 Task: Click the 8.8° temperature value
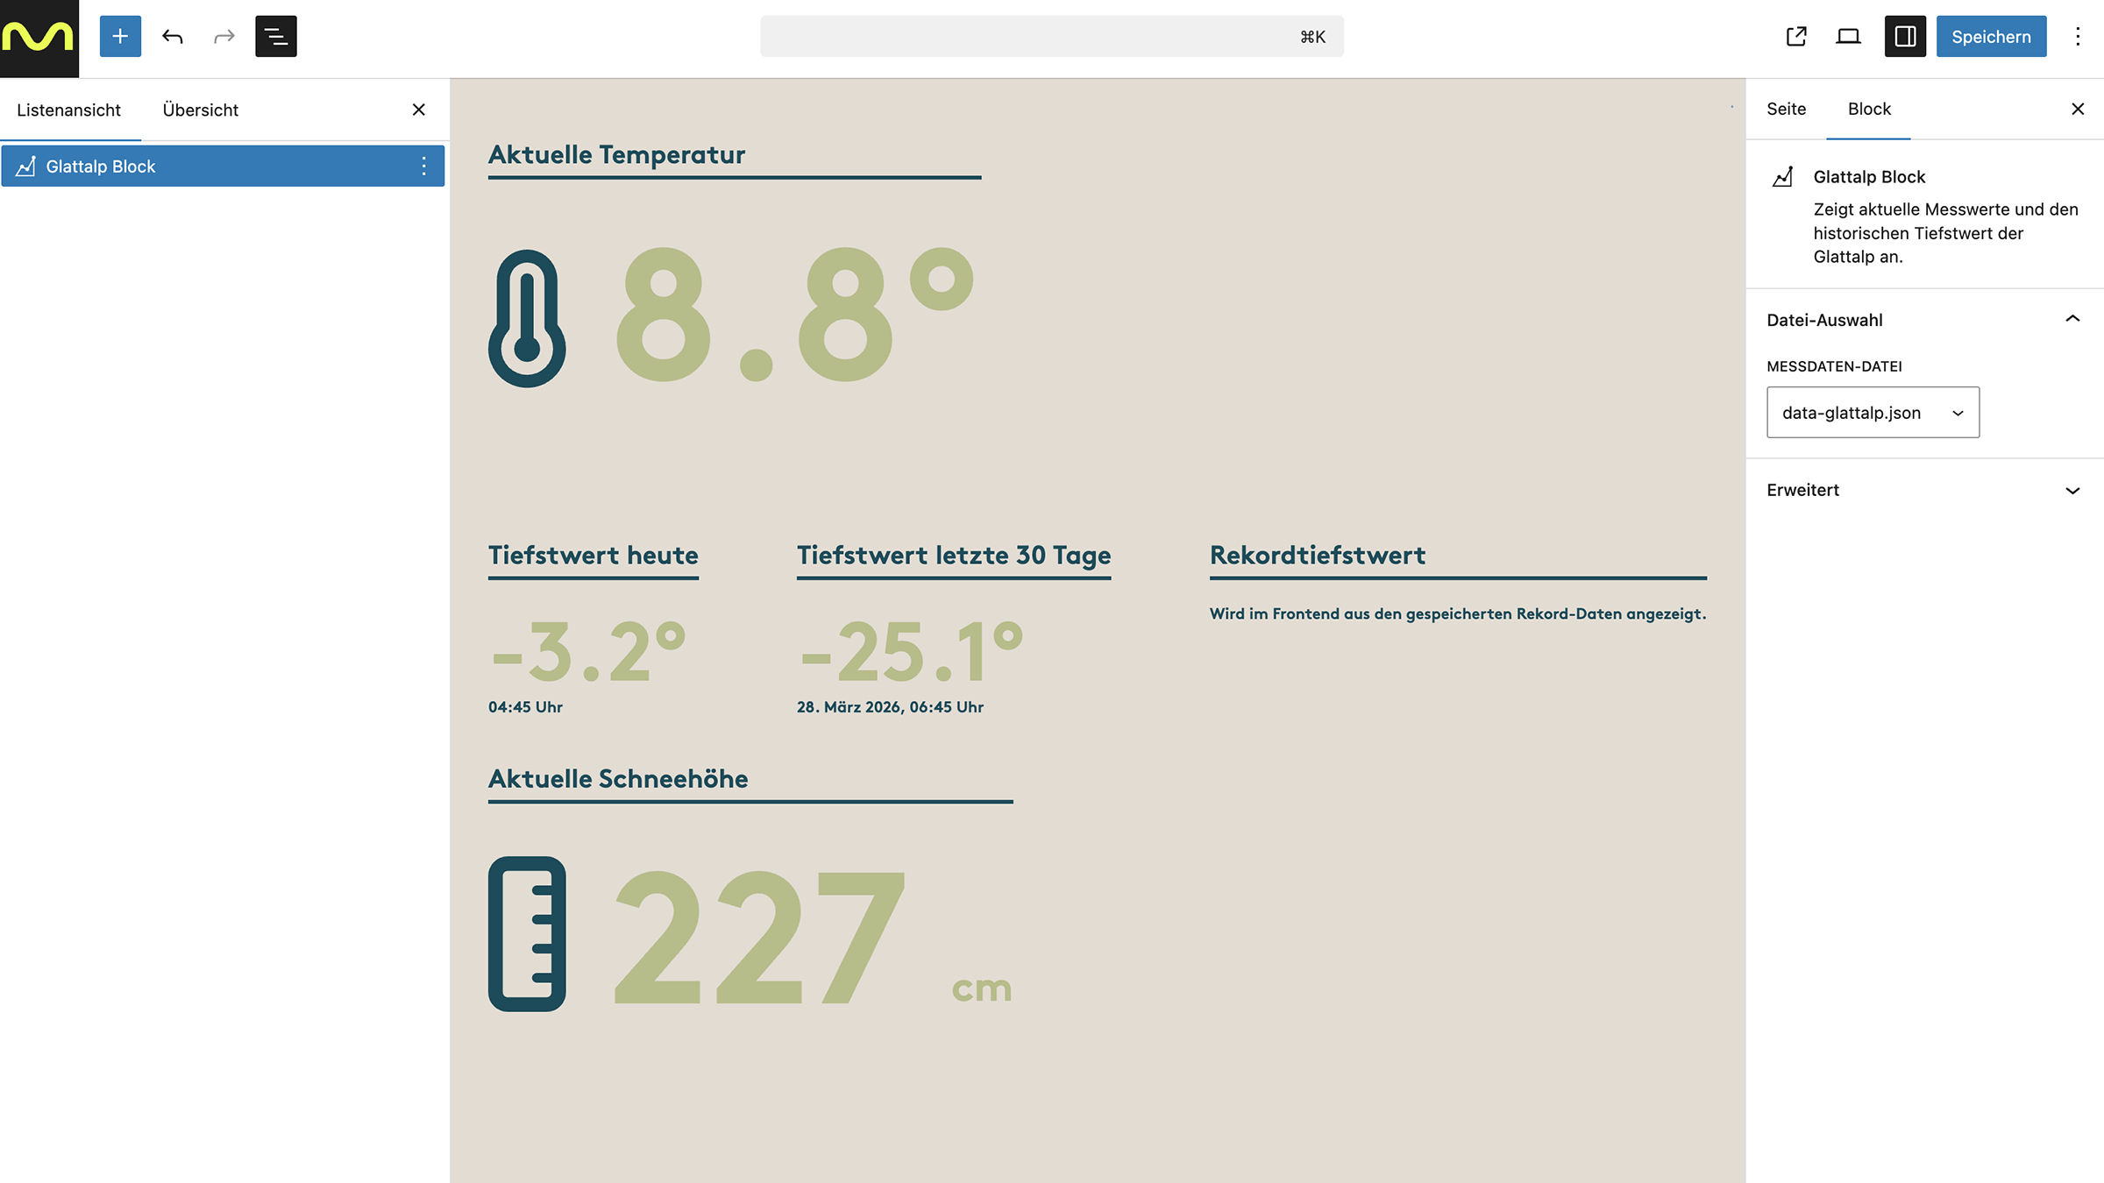click(x=795, y=315)
